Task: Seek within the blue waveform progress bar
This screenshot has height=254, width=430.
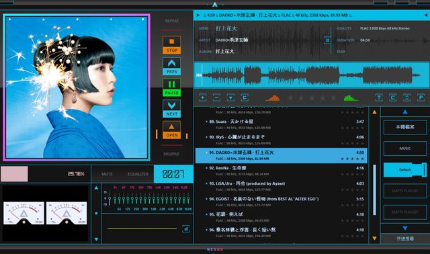Action: 312,75
